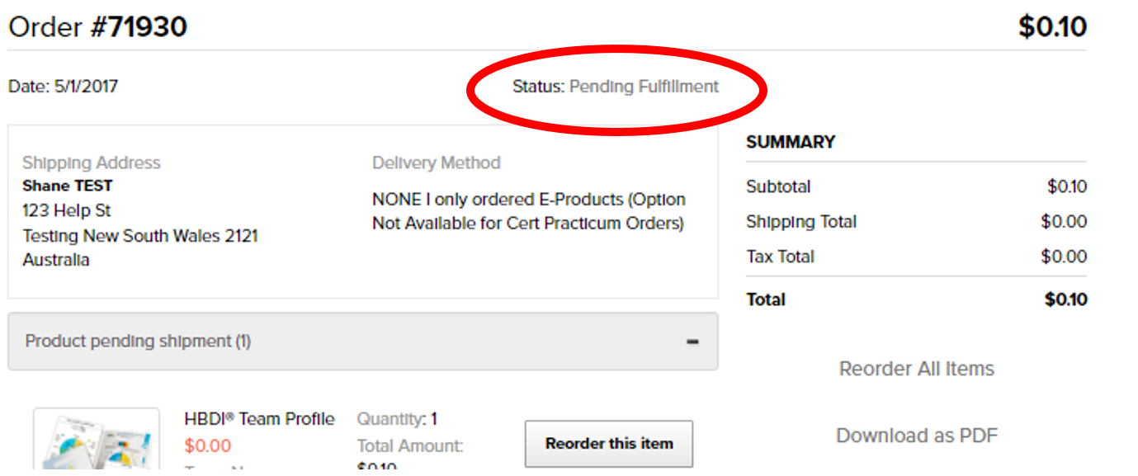The width and height of the screenshot is (1138, 476).
Task: Click the SUMMARY heading
Action: click(790, 142)
